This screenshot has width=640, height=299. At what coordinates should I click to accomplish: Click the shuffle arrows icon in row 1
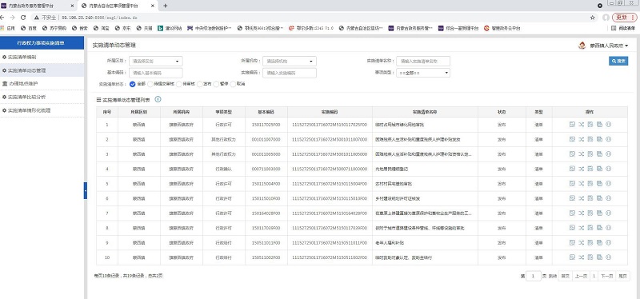coord(582,125)
